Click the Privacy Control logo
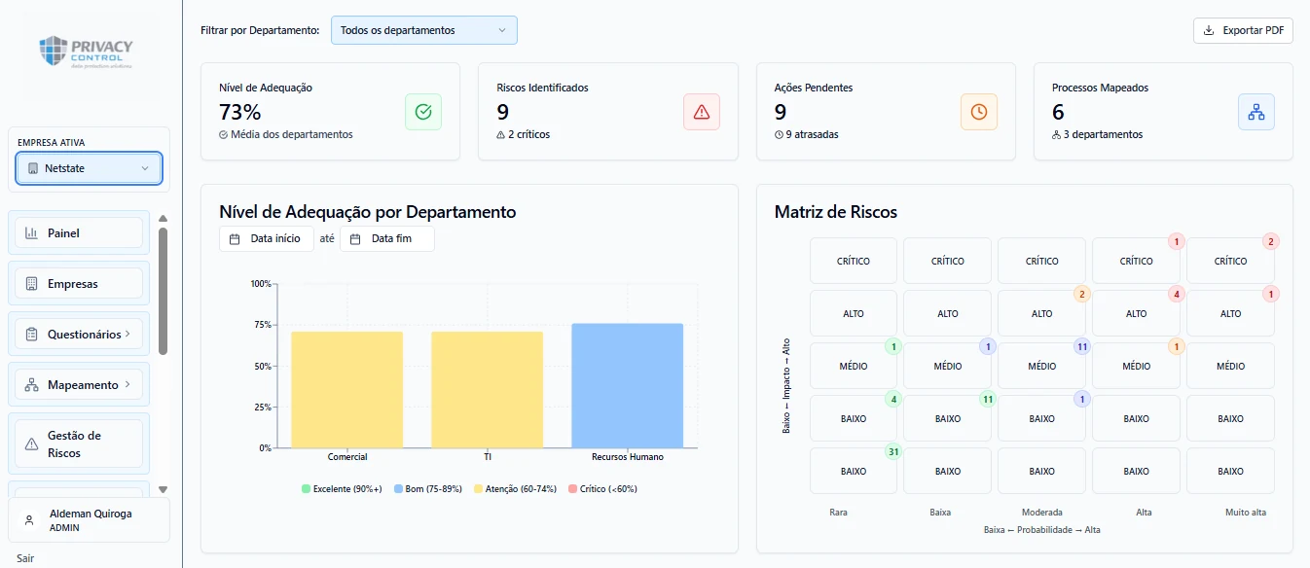The width and height of the screenshot is (1310, 568). [x=86, y=53]
